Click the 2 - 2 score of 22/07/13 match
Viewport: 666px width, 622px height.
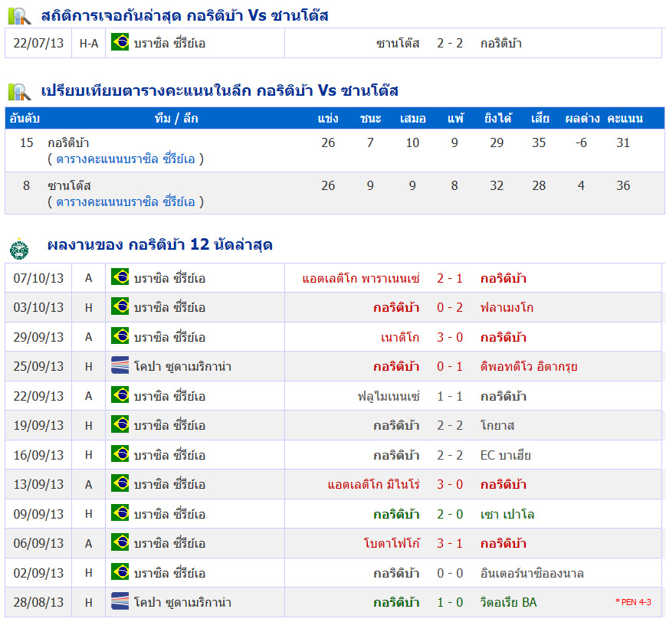click(x=450, y=44)
